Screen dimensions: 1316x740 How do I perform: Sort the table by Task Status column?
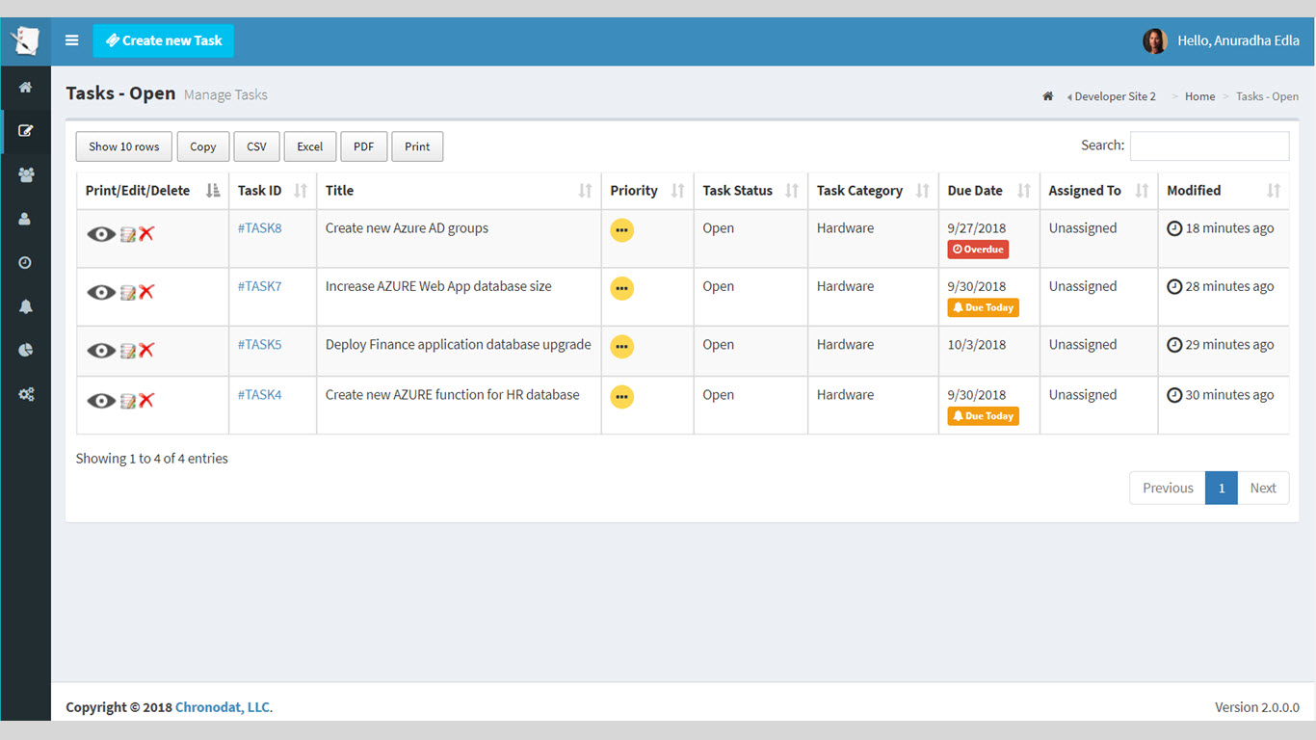(x=750, y=191)
